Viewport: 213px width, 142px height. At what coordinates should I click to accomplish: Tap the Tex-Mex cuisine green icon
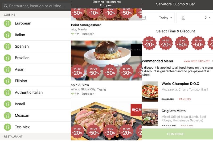(7, 127)
